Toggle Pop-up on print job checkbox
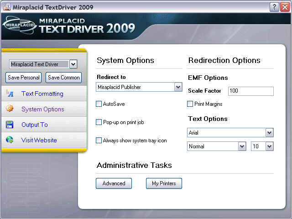 point(99,122)
